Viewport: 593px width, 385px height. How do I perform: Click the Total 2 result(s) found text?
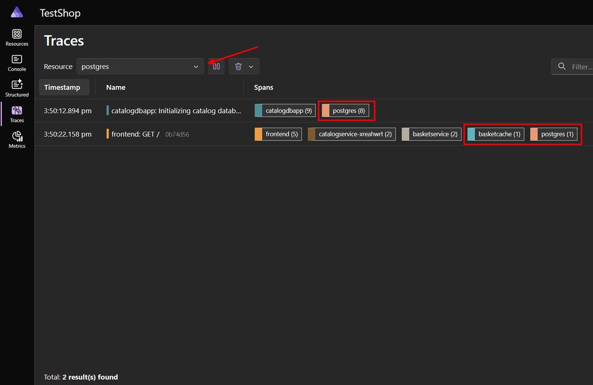(x=81, y=377)
